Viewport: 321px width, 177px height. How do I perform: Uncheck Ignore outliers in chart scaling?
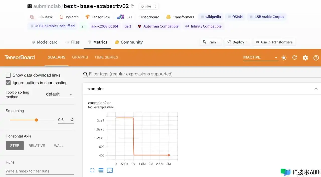coord(8,83)
